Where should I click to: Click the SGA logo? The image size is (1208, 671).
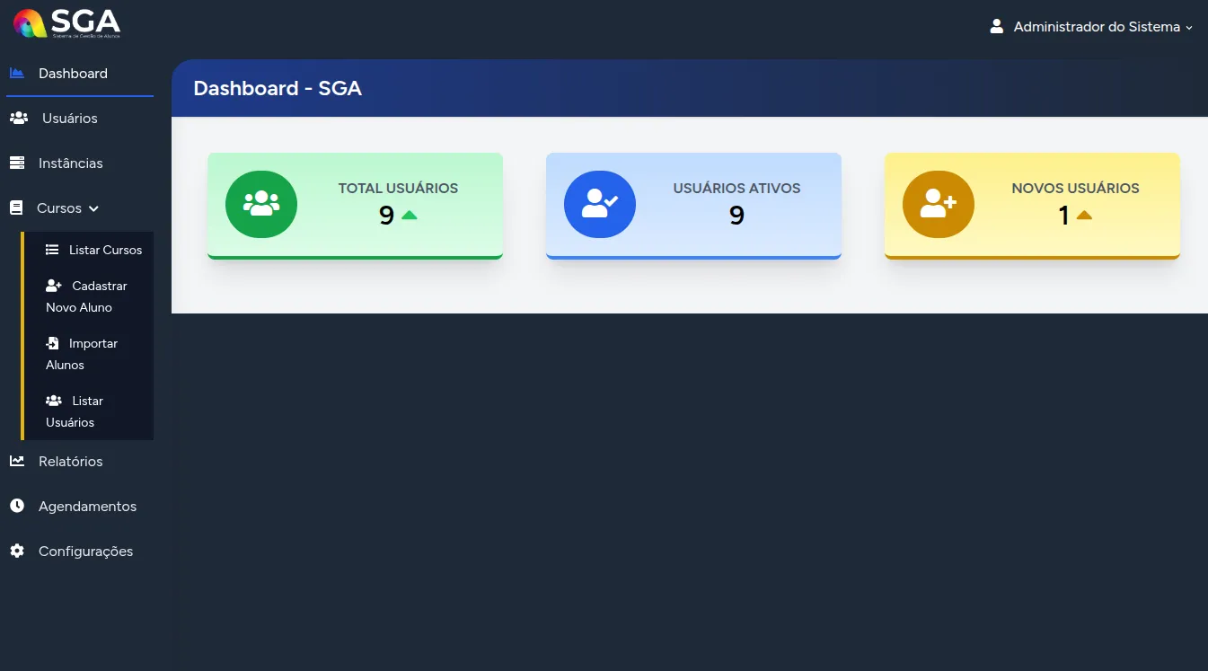(63, 24)
